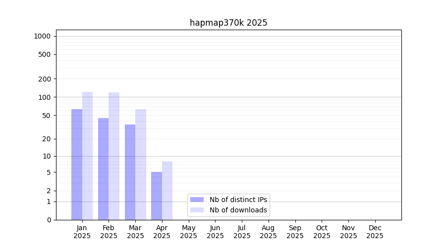Select the 0 y-axis tick label
Image resolution: width=446 pixels, height=247 pixels.
tap(49, 220)
